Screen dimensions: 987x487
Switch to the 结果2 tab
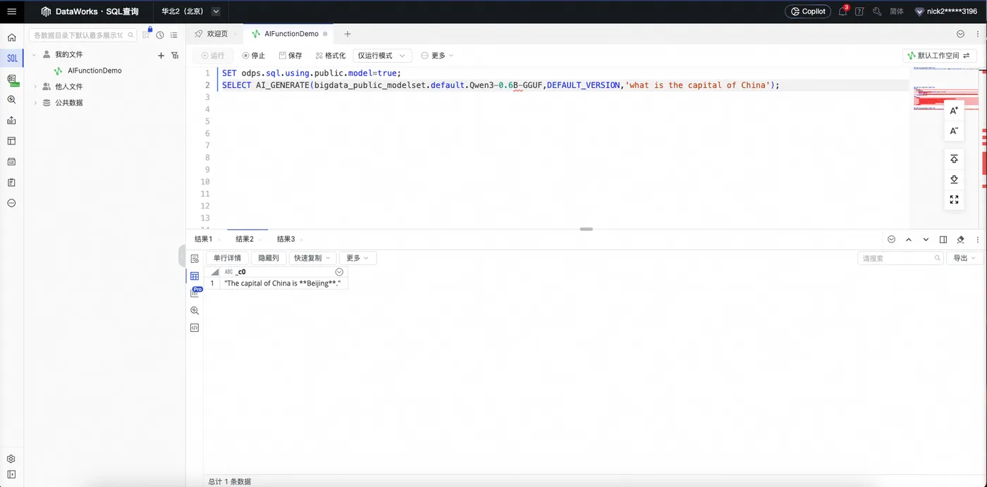tap(245, 240)
